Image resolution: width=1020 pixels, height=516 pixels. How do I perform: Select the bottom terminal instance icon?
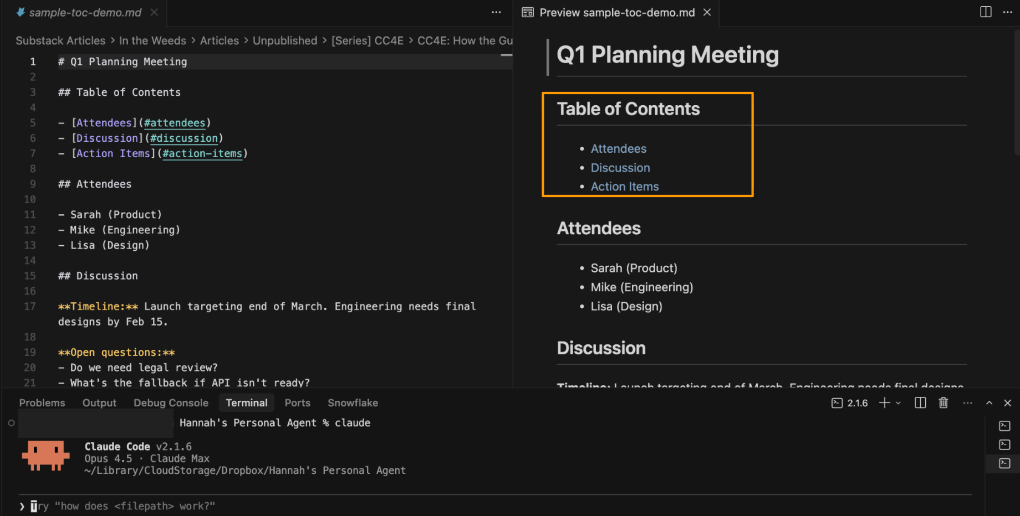tap(1004, 463)
